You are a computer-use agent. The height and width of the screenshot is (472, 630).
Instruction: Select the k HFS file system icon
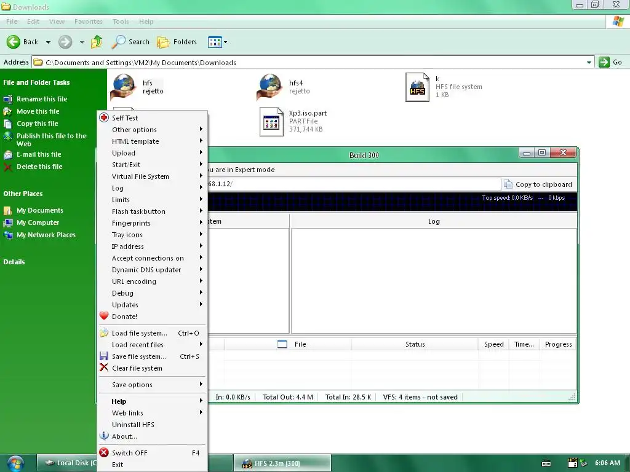click(x=417, y=87)
